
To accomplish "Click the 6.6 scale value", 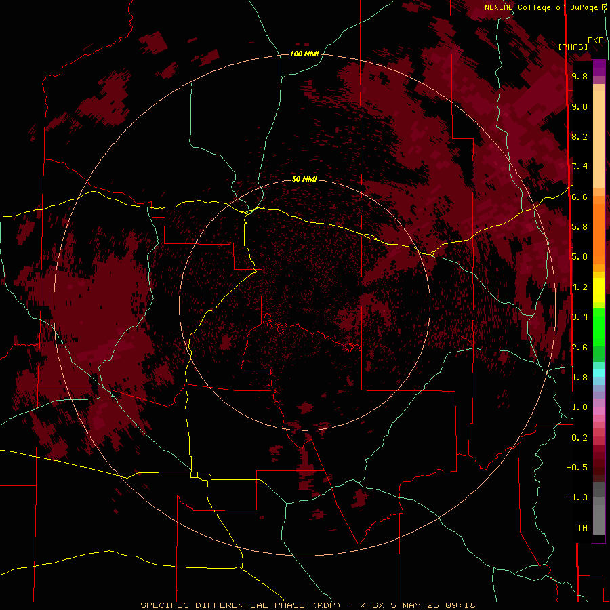I will click(x=579, y=197).
